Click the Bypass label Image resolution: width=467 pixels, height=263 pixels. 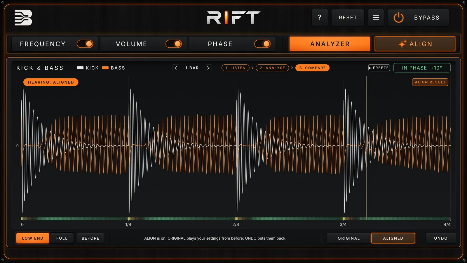(427, 18)
